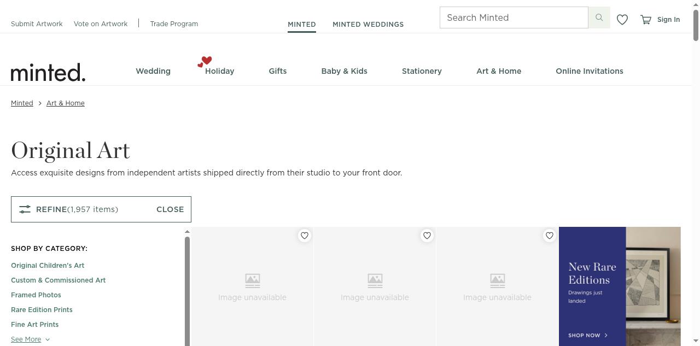The image size is (700, 346).
Task: Open the Trade Program link
Action: click(x=174, y=24)
